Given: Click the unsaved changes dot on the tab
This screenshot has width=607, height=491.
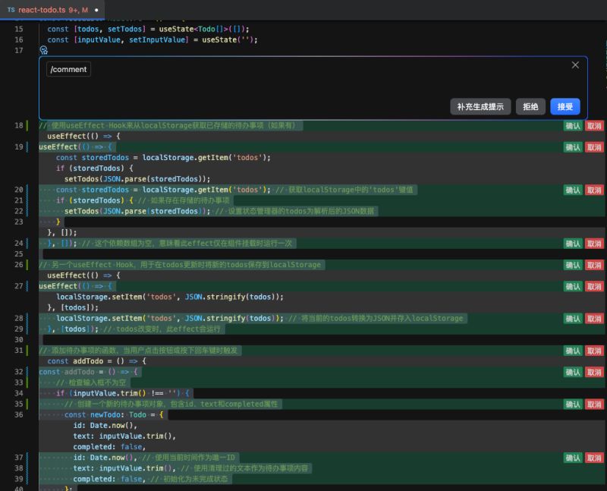Looking at the screenshot, I should pos(98,11).
